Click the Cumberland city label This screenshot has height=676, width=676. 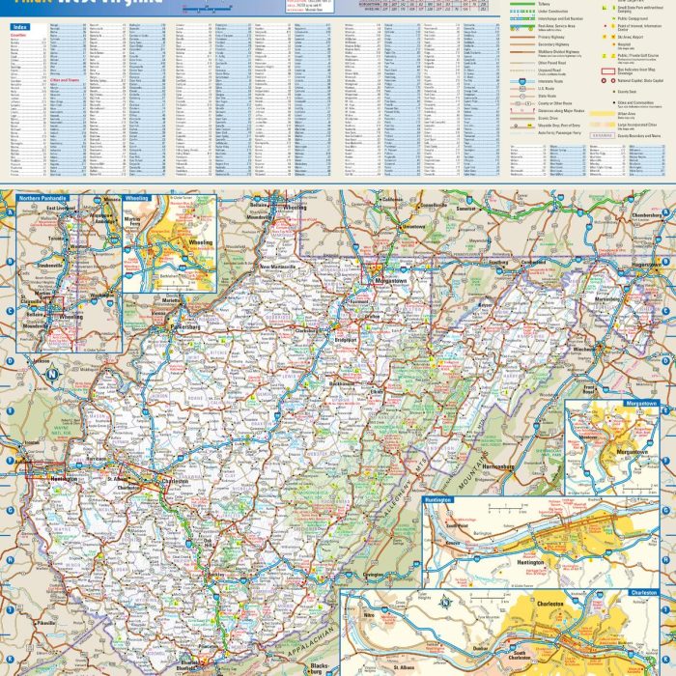click(x=533, y=262)
